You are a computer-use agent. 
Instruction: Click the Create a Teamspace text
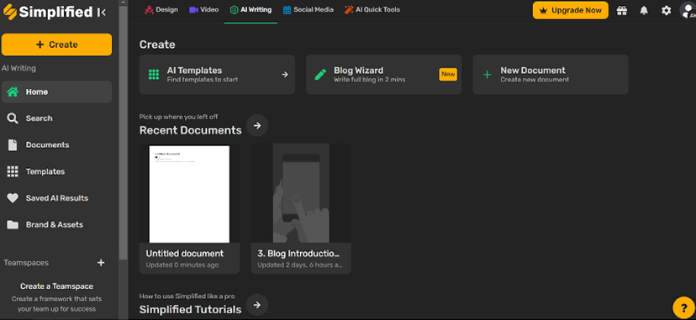click(x=57, y=286)
